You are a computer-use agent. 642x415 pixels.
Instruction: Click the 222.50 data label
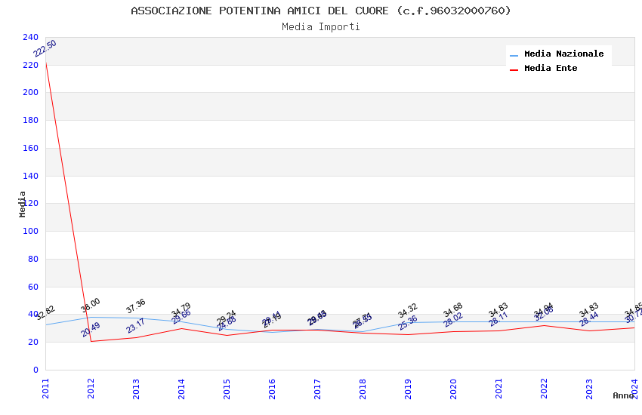click(45, 48)
